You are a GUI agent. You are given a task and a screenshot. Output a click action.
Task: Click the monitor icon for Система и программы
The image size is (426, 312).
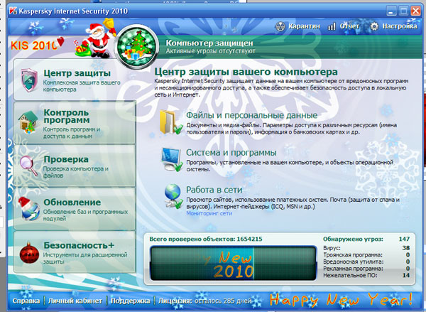172,159
